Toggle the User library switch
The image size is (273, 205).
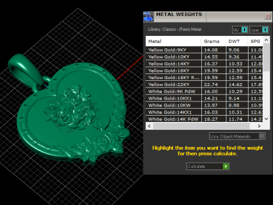(259, 30)
